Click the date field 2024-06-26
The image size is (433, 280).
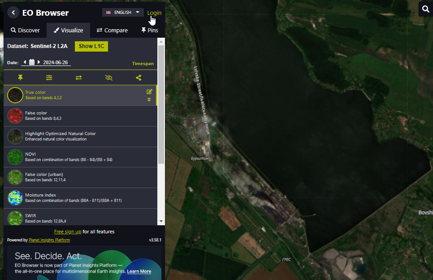tap(56, 62)
